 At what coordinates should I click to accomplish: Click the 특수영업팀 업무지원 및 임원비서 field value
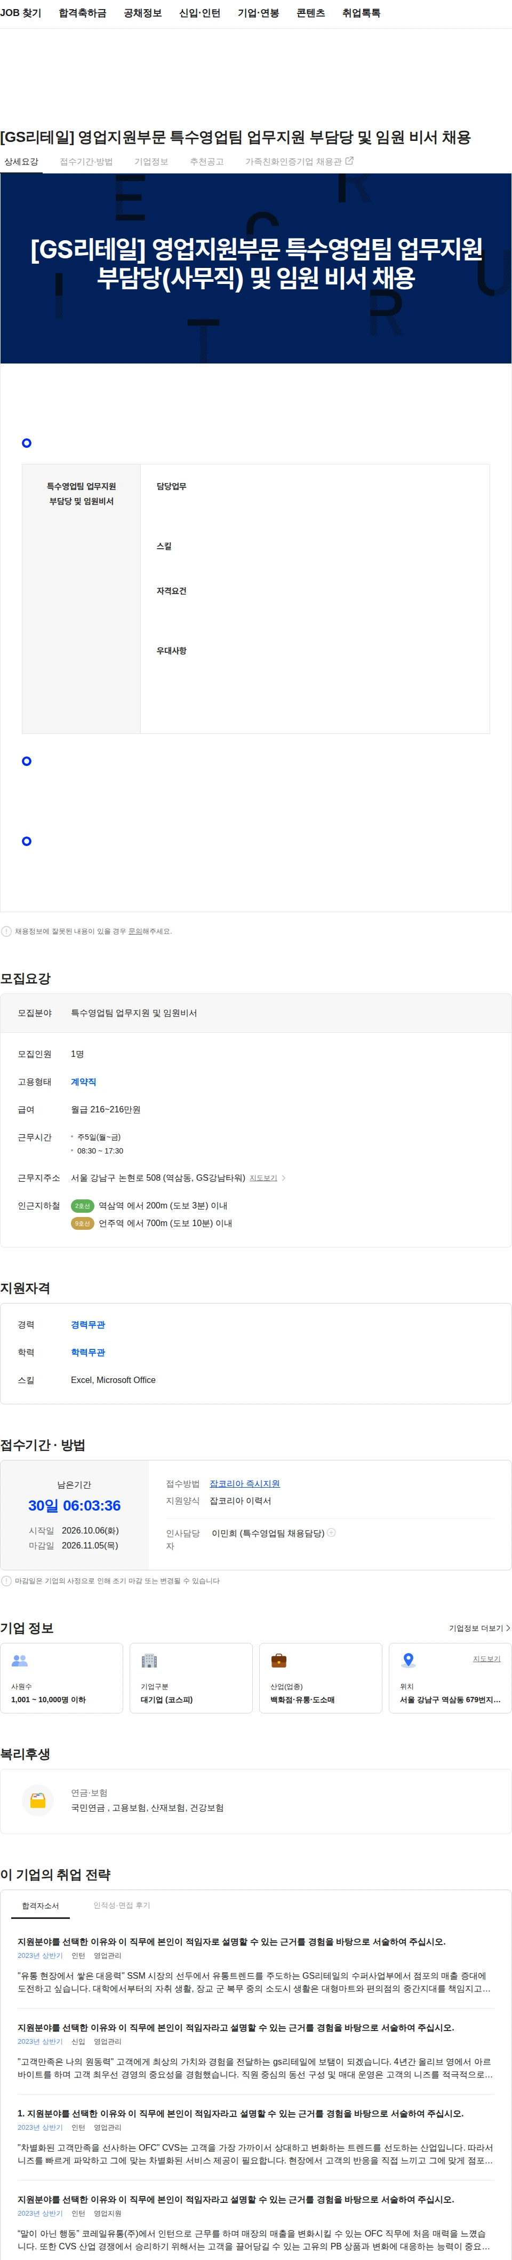(133, 1013)
